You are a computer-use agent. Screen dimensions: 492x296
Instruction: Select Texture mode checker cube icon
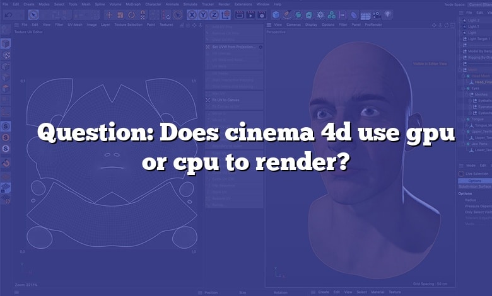(x=6, y=55)
